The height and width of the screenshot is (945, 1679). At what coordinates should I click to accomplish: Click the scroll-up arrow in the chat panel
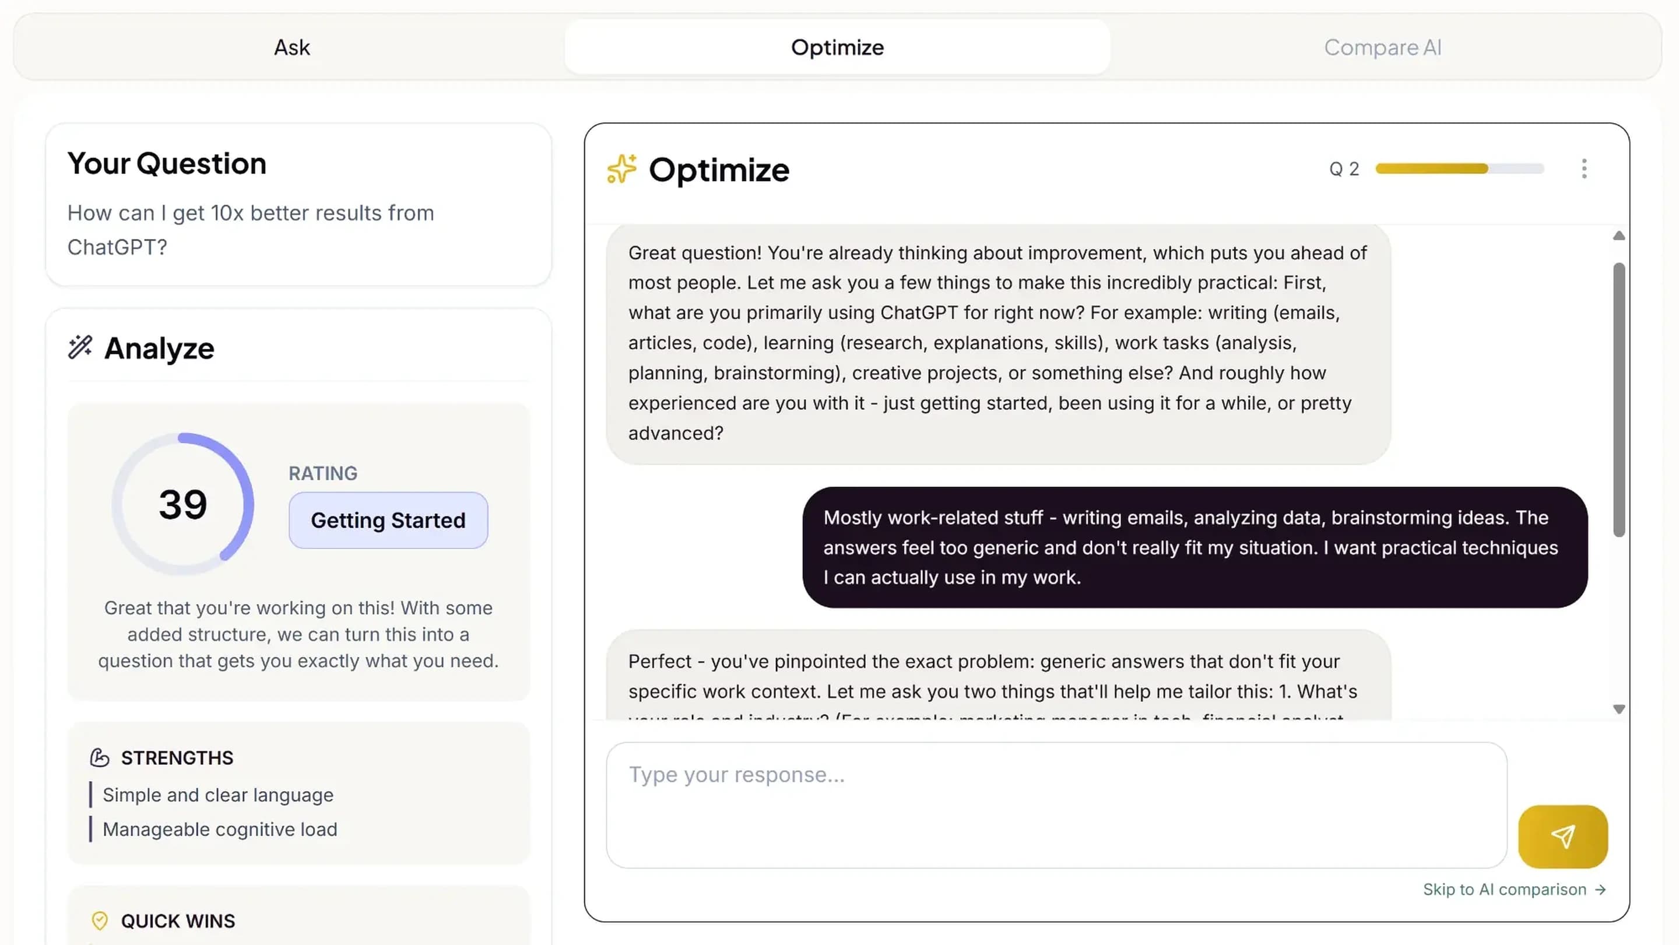1619,236
